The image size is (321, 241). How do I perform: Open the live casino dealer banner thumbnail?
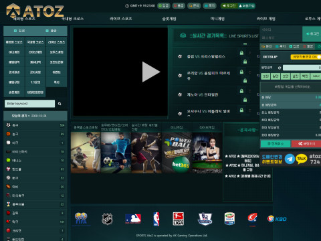(x=207, y=153)
